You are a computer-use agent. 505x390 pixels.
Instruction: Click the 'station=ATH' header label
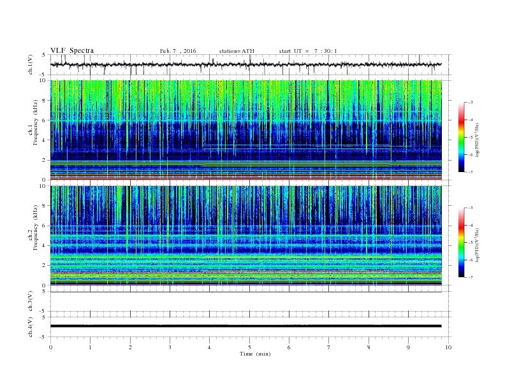(237, 51)
